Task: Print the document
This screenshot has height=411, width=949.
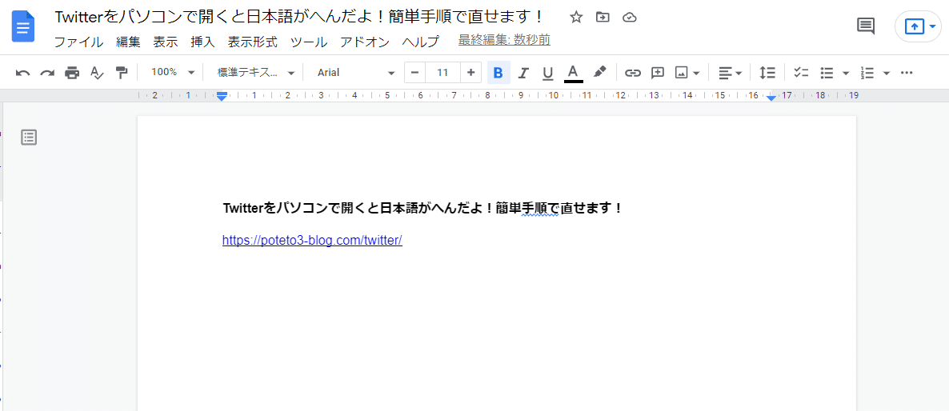Action: [72, 73]
